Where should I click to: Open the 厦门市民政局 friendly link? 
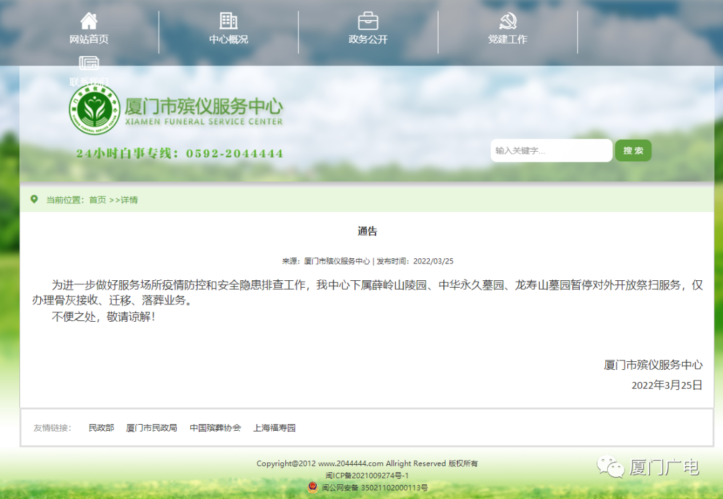pos(151,427)
